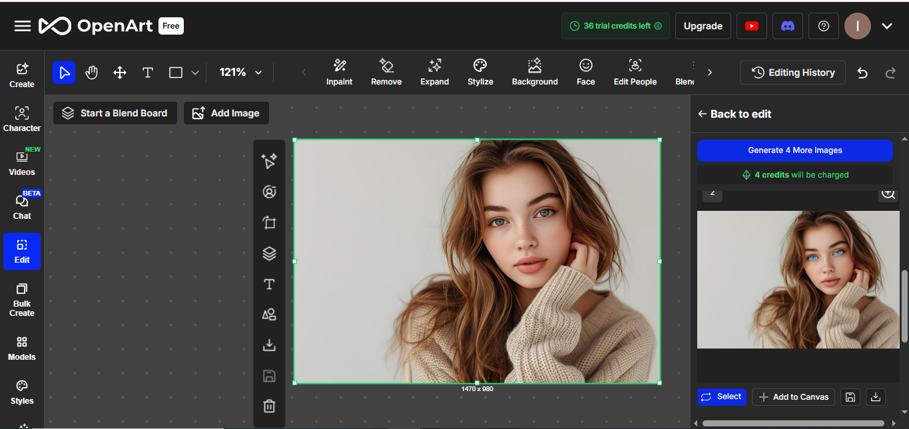The image size is (909, 429).
Task: Select the move arrows tool
Action: point(120,72)
